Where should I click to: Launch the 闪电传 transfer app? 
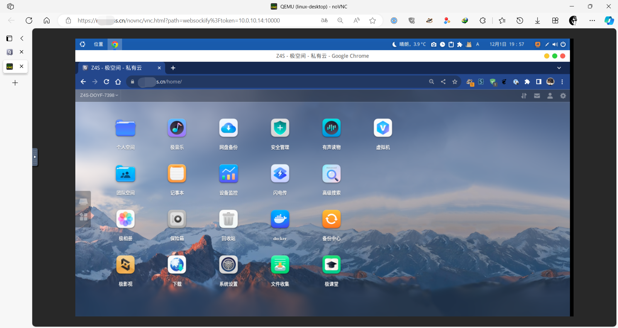(x=280, y=174)
